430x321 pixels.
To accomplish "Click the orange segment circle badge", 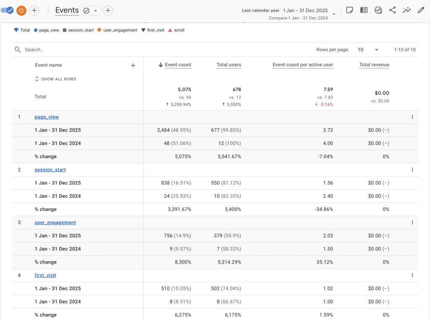I will click(21, 10).
